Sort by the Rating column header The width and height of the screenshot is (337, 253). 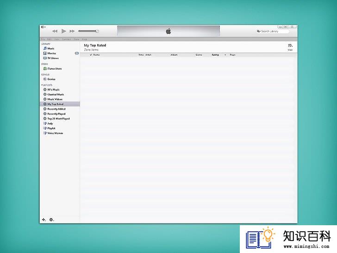tap(215, 55)
